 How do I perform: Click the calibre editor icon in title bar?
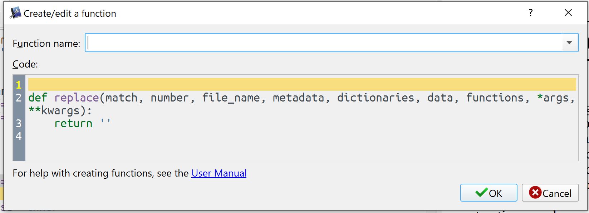[15, 13]
